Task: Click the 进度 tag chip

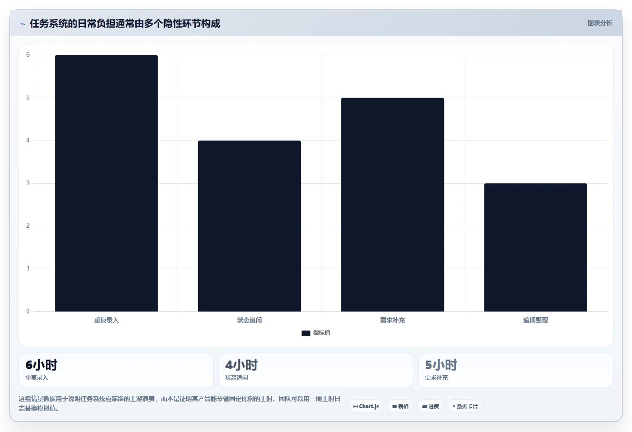Action: pos(431,406)
